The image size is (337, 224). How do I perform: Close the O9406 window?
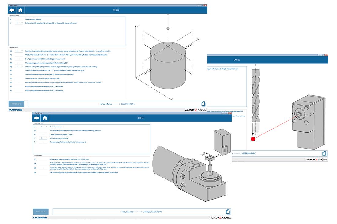click(326, 55)
